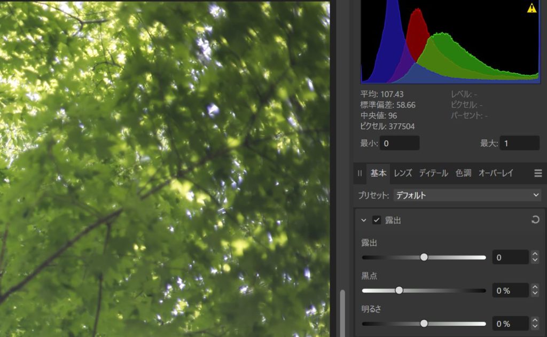Screen dimensions: 547x337
Task: Reset the 露出 section settings
Action: 535,220
